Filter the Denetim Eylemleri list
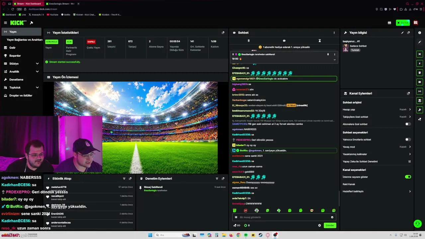The image size is (425, 239). coord(217,179)
